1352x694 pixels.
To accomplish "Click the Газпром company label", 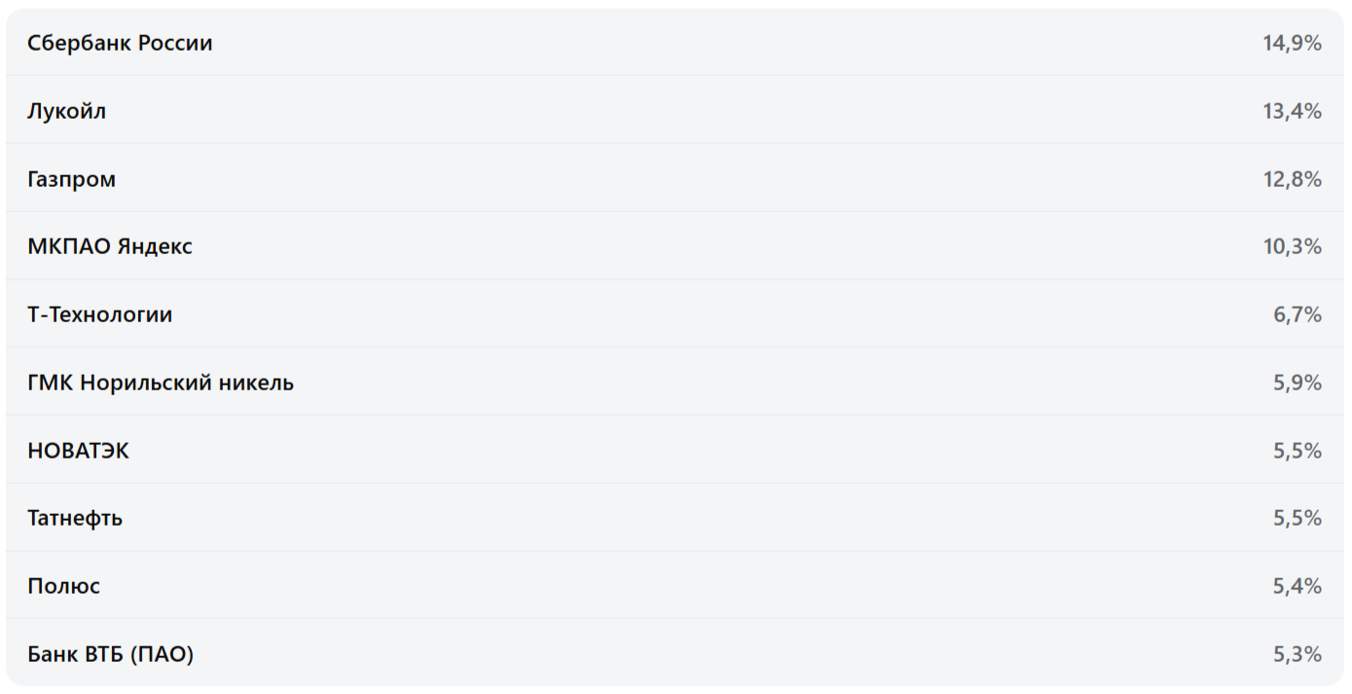I will 71,179.
